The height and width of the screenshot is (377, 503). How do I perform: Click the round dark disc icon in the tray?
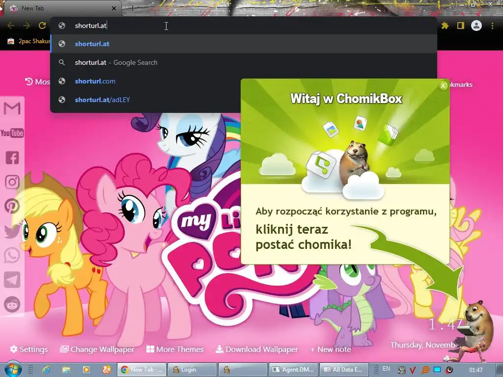pos(449,370)
